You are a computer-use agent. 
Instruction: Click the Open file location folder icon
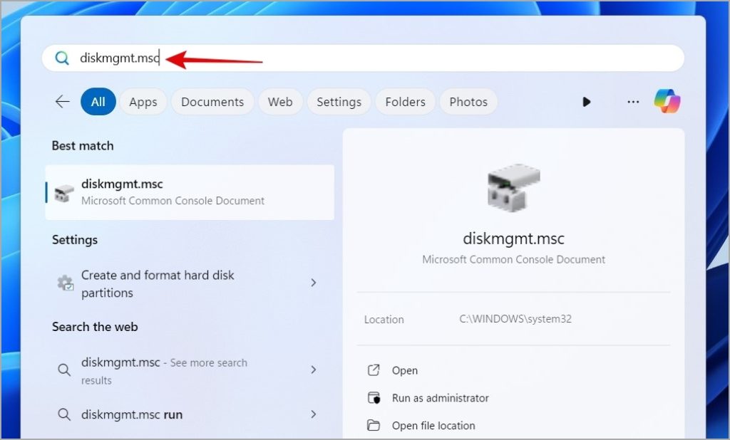(374, 425)
